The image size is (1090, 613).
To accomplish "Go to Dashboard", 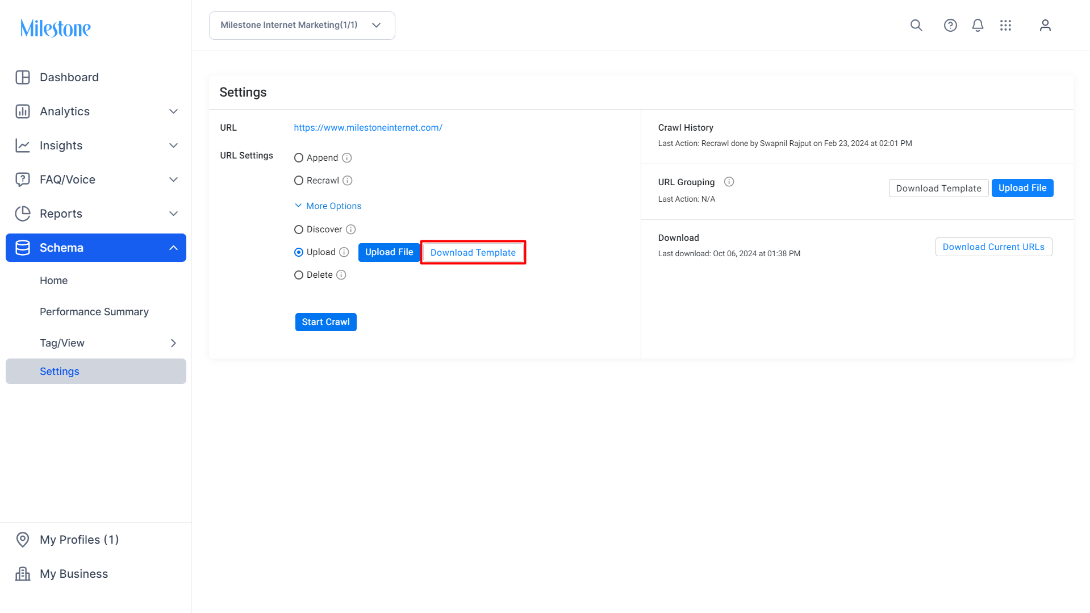I will click(x=96, y=77).
